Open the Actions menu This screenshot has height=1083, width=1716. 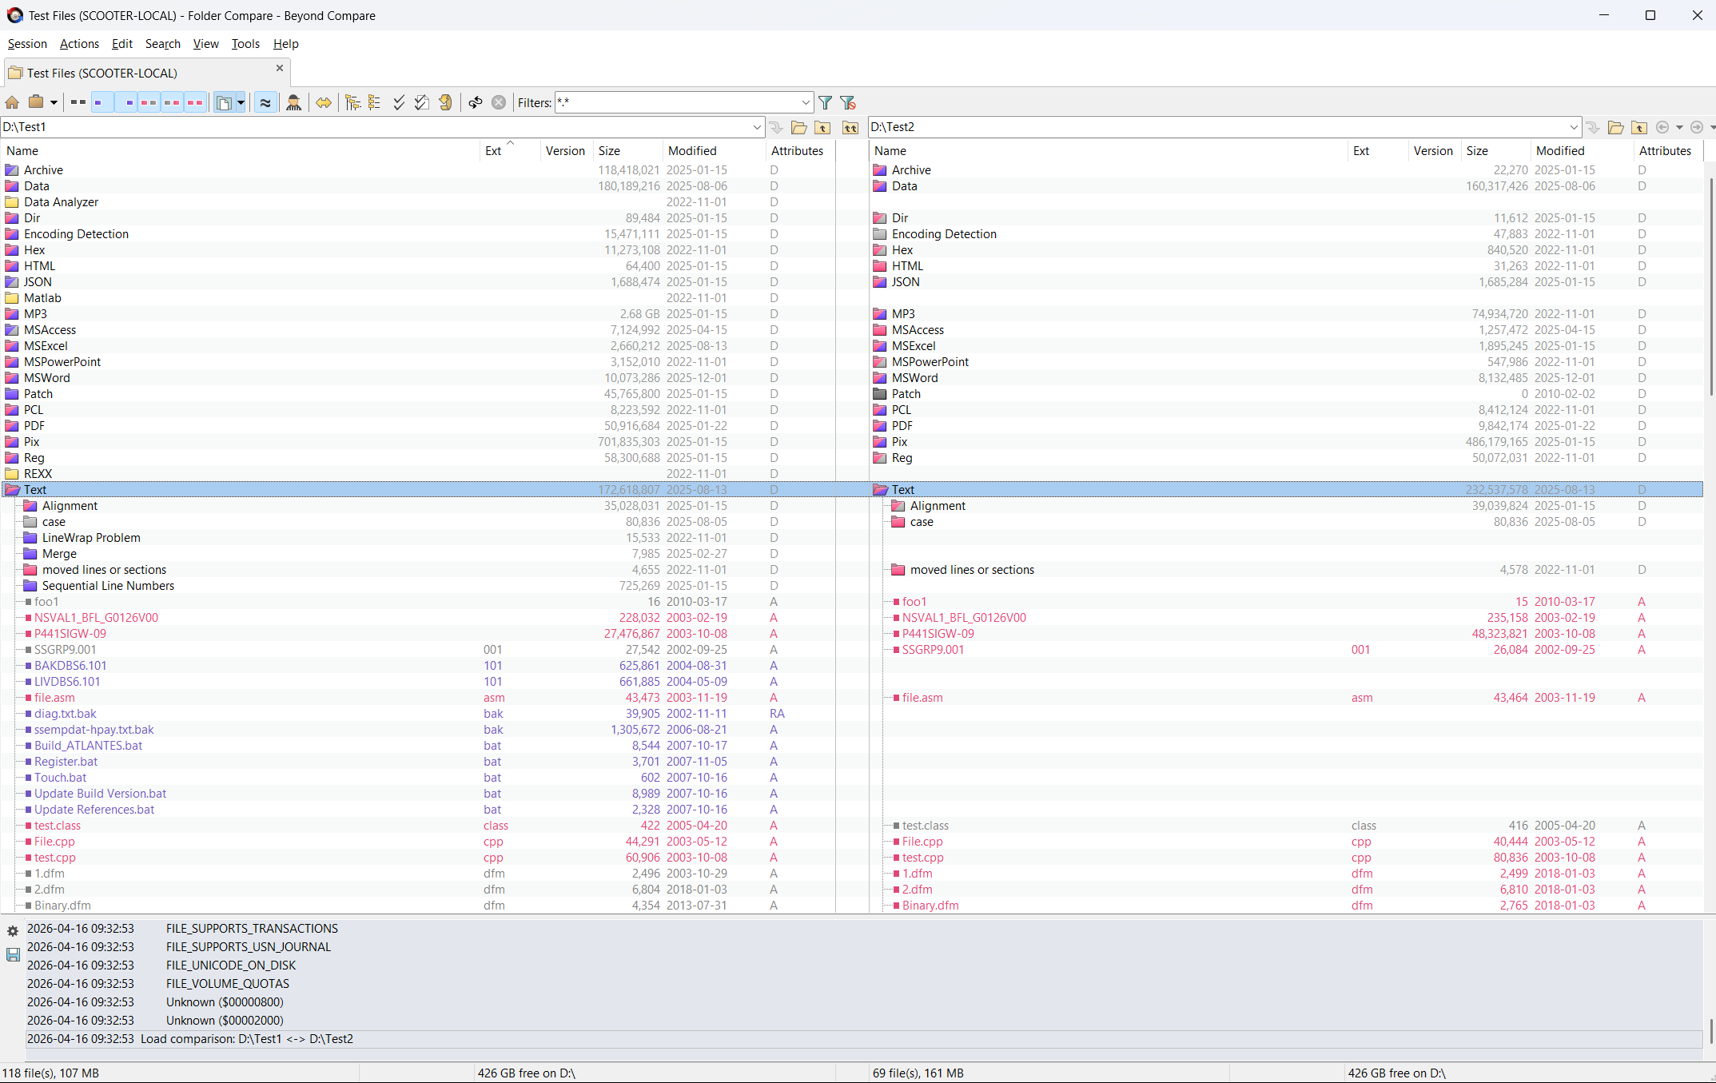pos(79,44)
